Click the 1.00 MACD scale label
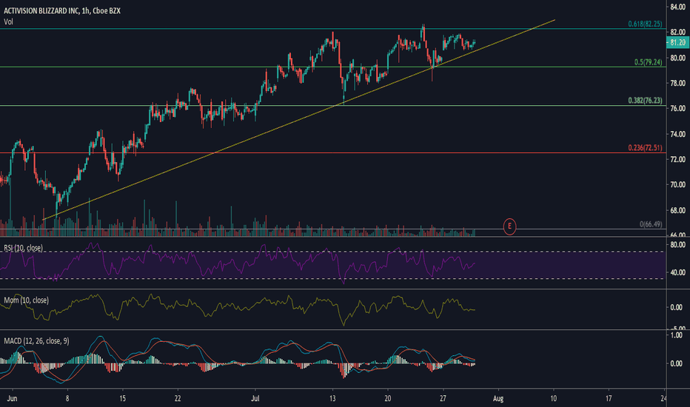690x407 pixels. (x=676, y=335)
